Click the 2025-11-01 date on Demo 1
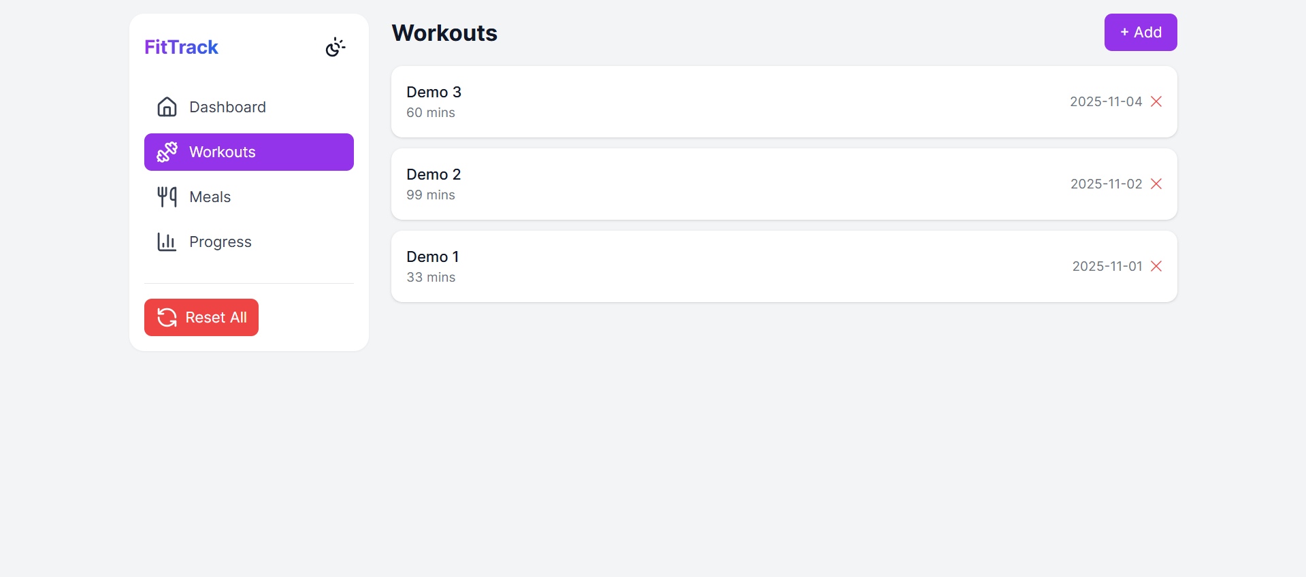The height and width of the screenshot is (577, 1306). pos(1106,266)
